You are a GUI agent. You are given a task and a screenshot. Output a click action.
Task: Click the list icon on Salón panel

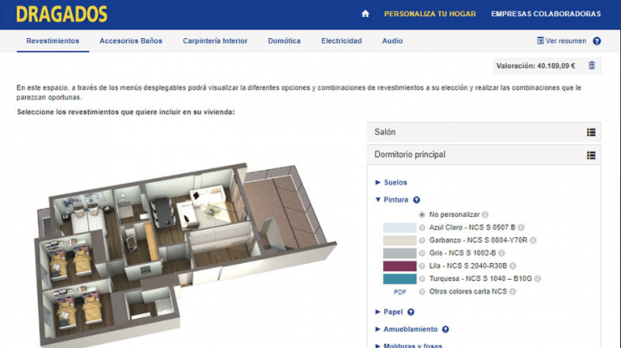coord(591,132)
